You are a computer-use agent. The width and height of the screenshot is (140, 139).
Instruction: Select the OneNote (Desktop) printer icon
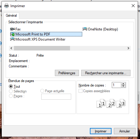point(85,29)
